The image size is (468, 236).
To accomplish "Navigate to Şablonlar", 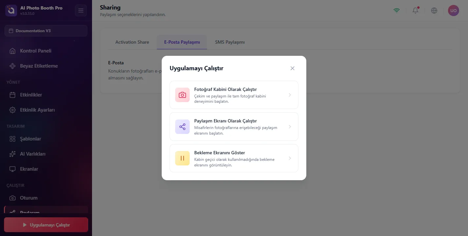I will coord(46,139).
